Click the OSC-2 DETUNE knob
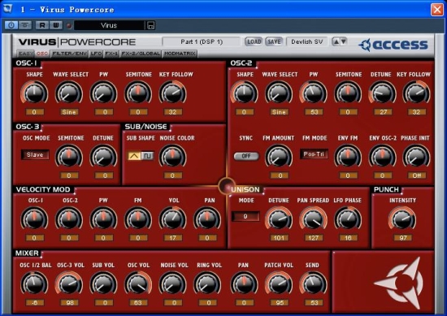This screenshot has height=316, width=447. point(382,93)
